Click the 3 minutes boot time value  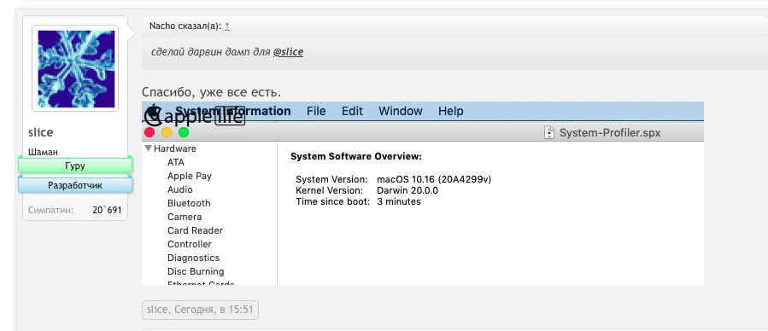[399, 201]
